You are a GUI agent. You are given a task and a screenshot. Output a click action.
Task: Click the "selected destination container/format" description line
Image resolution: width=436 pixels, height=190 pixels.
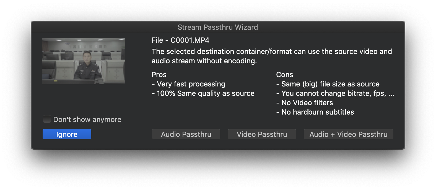[272, 51]
